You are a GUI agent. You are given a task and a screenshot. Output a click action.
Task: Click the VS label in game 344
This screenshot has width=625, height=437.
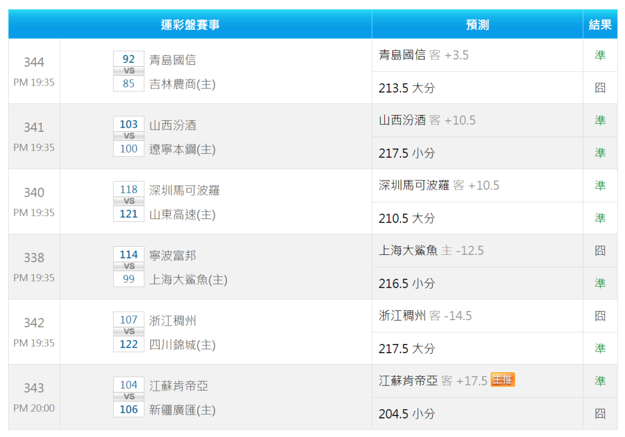point(128,71)
